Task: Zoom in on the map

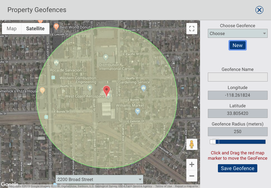Action: point(192,164)
